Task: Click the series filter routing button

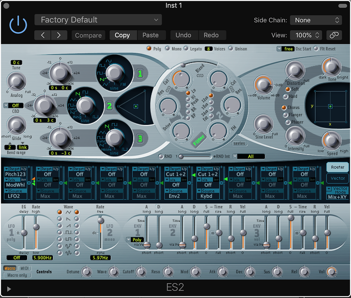Action: point(239,143)
